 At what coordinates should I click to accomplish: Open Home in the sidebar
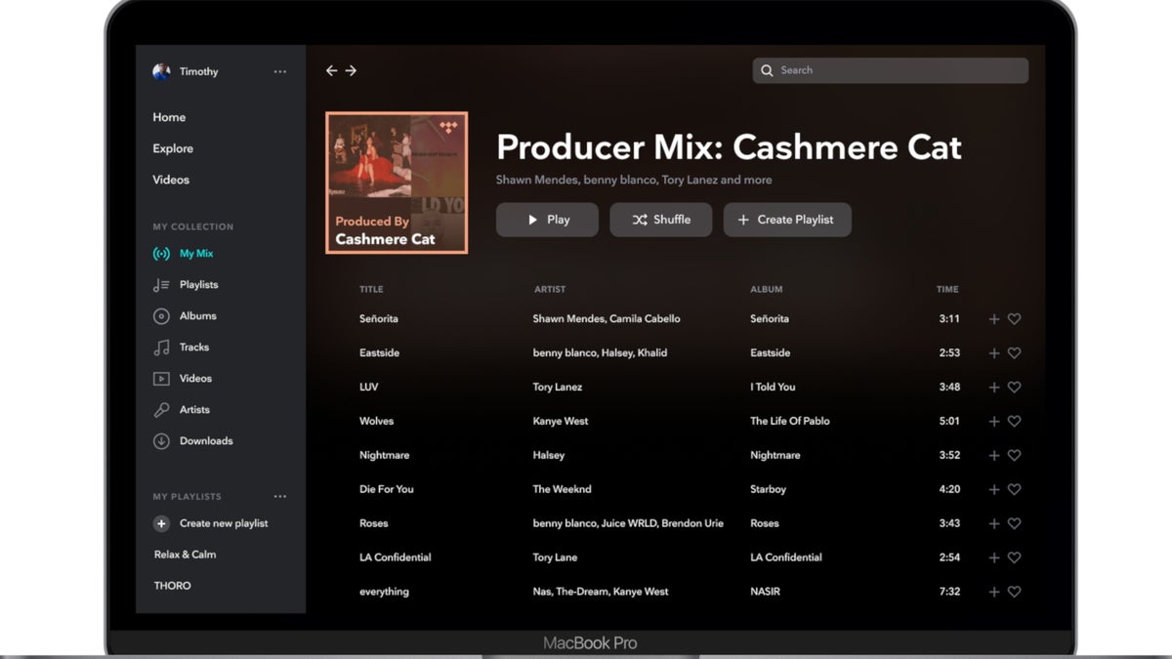169,117
